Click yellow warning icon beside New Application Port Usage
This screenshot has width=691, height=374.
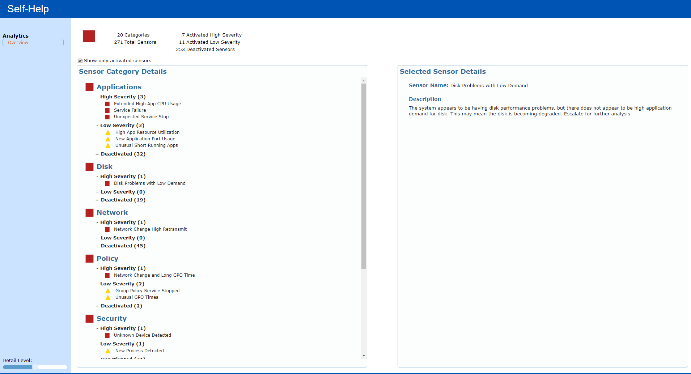pyautogui.click(x=108, y=139)
